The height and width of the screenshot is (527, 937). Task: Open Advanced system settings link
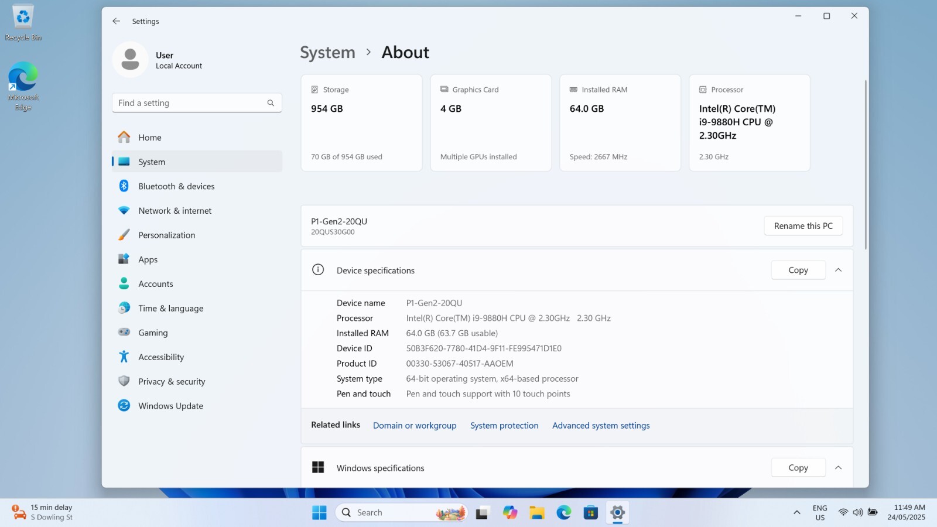click(x=601, y=426)
